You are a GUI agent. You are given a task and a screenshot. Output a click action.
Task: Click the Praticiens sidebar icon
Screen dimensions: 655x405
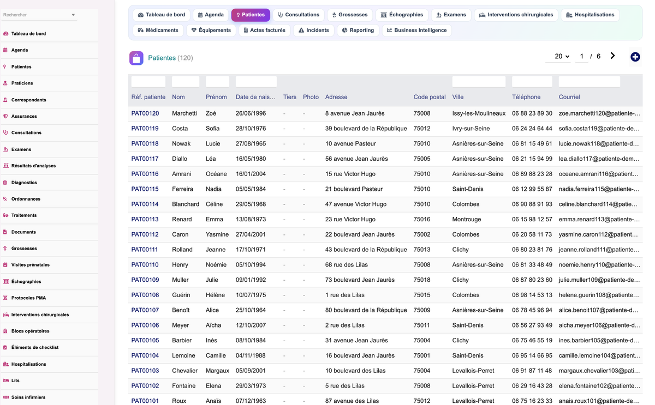(x=5, y=83)
